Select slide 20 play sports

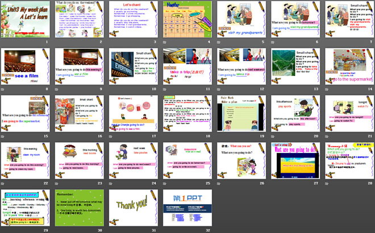click(x=295, y=113)
